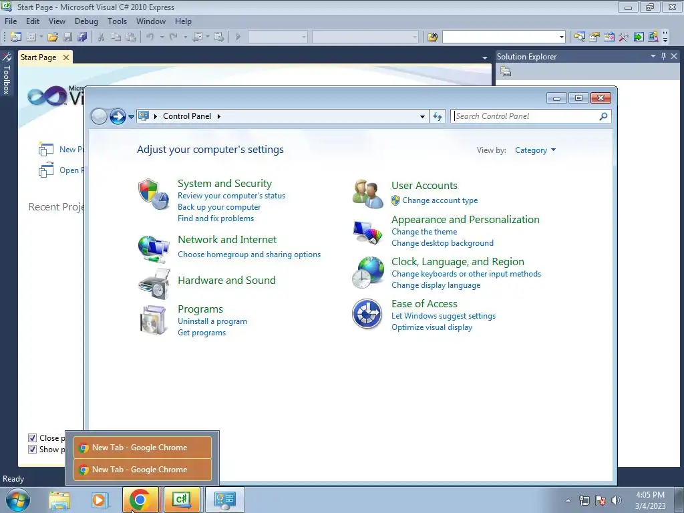Click Control Panel refresh button
The image size is (684, 513).
[438, 116]
